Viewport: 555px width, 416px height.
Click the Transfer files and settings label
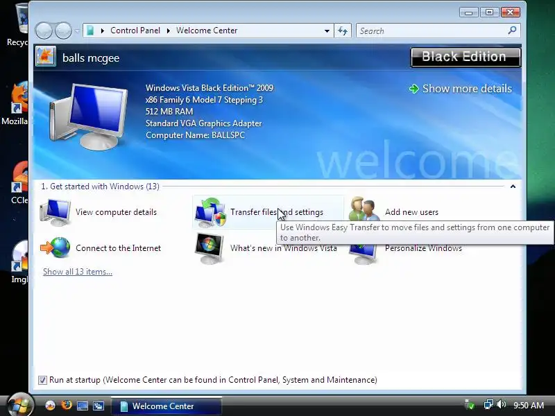(x=277, y=212)
